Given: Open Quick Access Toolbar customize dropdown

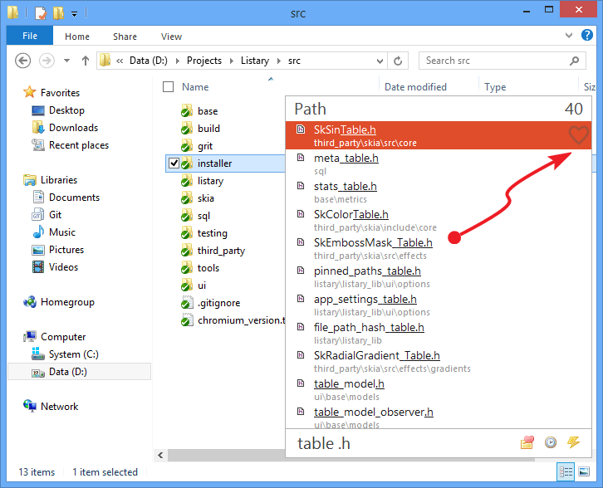Looking at the screenshot, I should point(75,13).
